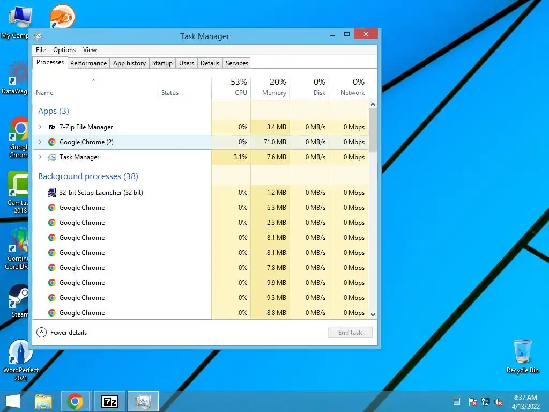
Task: Click the 32-bit Setup Launcher icon
Action: tap(52, 193)
